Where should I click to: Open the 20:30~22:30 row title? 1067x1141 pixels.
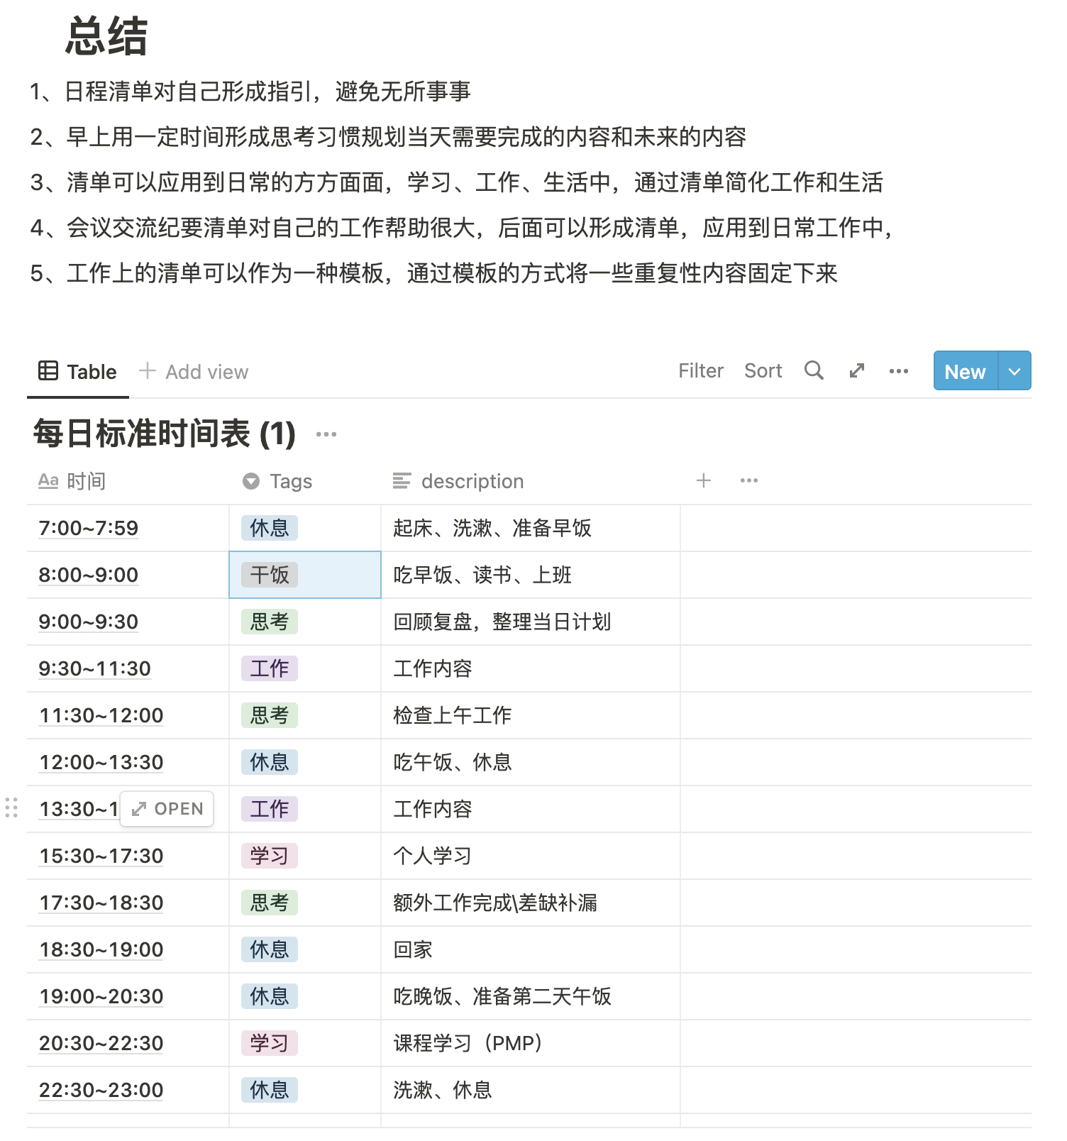point(101,1043)
